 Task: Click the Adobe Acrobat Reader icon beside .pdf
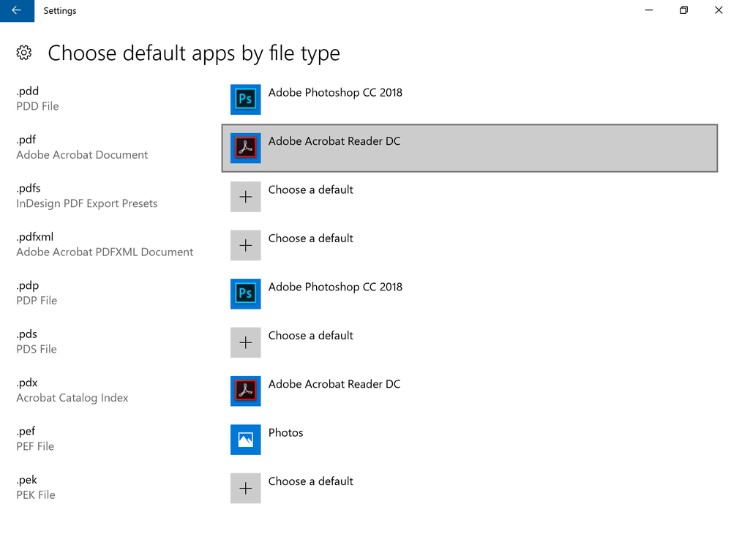point(245,148)
